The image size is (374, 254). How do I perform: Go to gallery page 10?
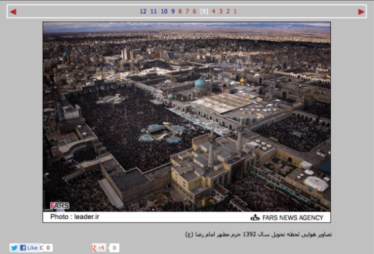pyautogui.click(x=164, y=12)
